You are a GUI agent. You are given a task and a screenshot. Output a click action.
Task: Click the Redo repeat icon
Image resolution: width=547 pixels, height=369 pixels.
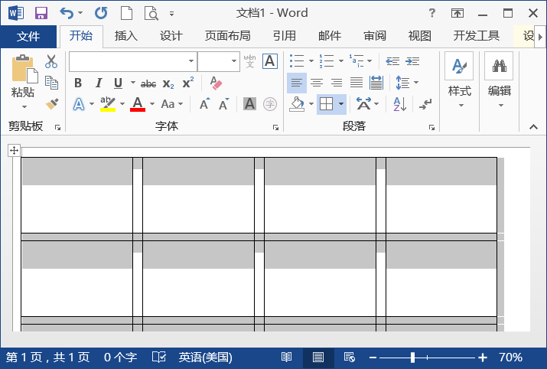[x=101, y=13]
